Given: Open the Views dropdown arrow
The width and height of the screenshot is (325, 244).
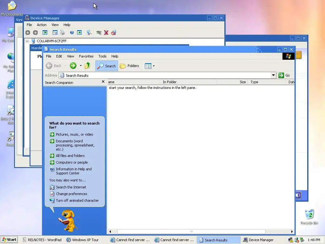Looking at the screenshot, I should tap(154, 66).
